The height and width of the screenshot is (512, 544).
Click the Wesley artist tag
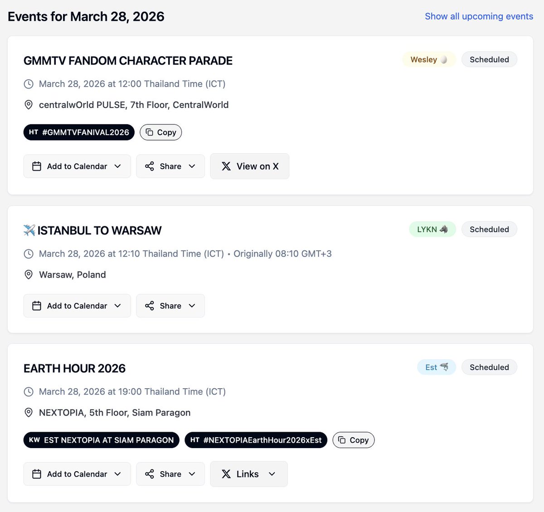(x=429, y=59)
